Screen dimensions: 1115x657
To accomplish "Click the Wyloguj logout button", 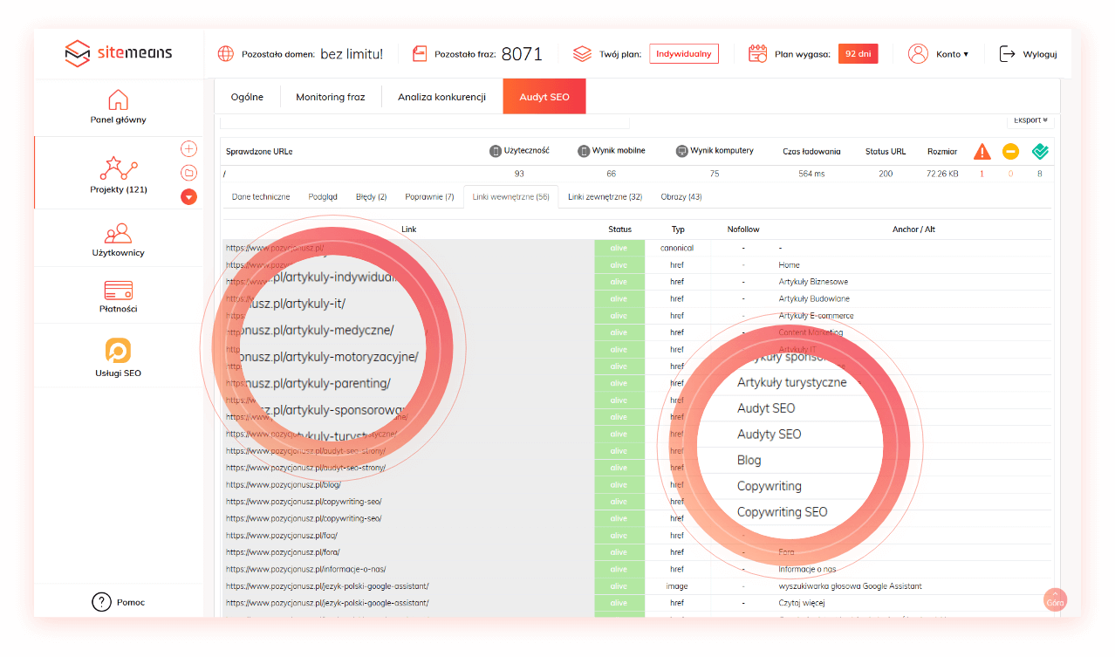I will [1029, 54].
